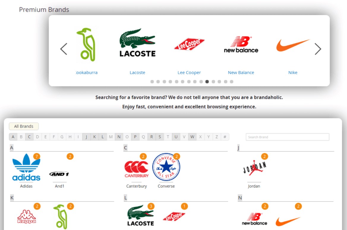Focus the Search Brand input field
347x230 pixels.
288,137
